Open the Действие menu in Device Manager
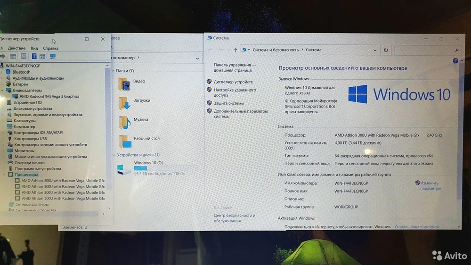 [x=16, y=48]
